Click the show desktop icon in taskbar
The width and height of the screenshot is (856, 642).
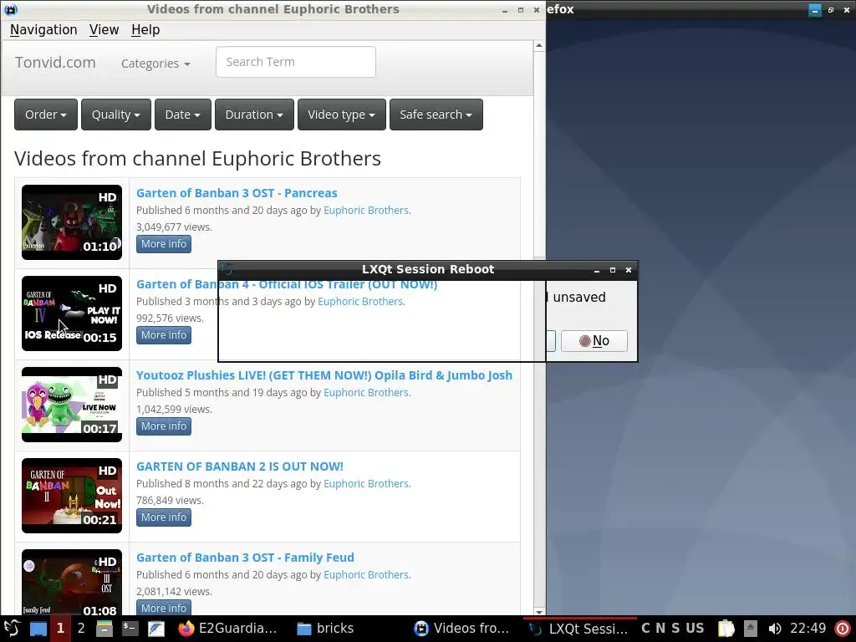coord(38,629)
